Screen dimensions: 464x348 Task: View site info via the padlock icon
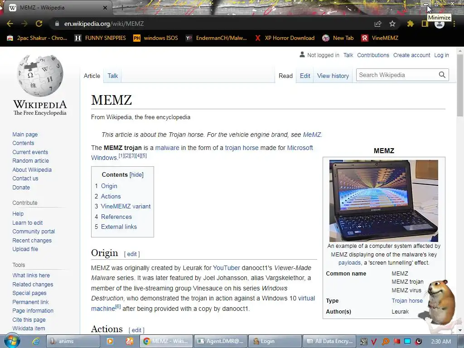(x=57, y=24)
